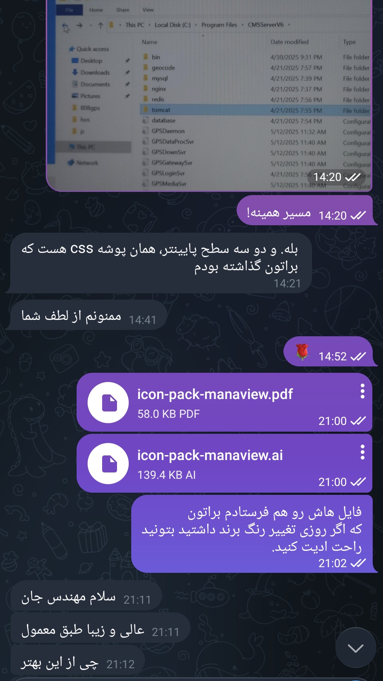Screen dimensions: 383x681
Task: Tap the icon-pack-manaview.pdf file name
Action: tap(215, 394)
